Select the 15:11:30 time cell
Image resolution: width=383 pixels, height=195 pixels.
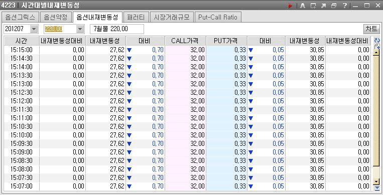(22, 110)
